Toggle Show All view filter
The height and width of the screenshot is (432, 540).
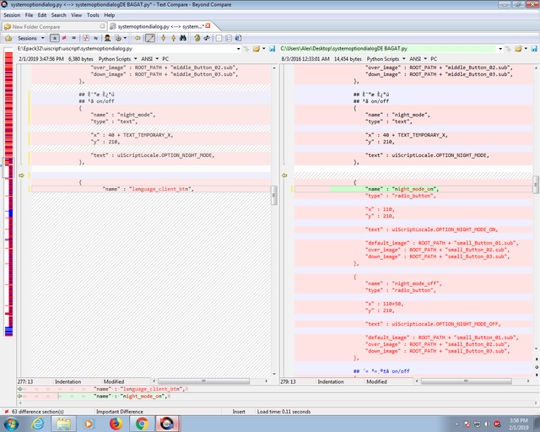click(x=54, y=38)
